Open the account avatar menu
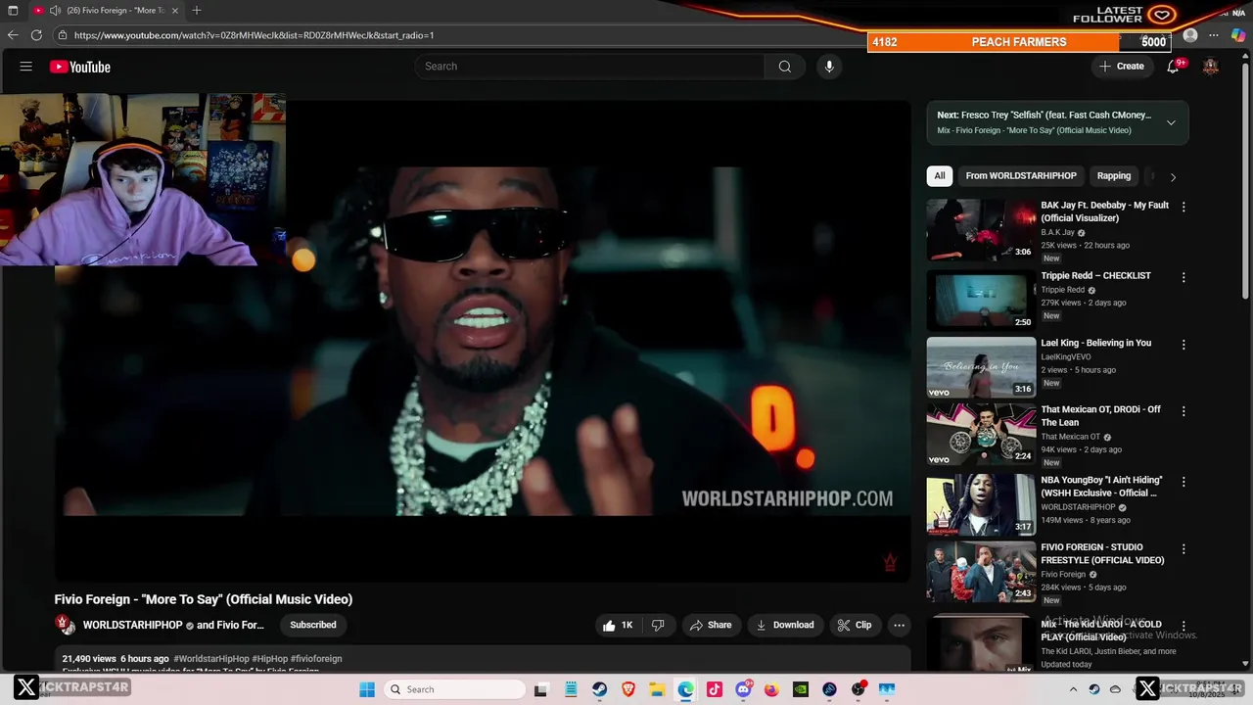The image size is (1253, 705). click(1211, 67)
